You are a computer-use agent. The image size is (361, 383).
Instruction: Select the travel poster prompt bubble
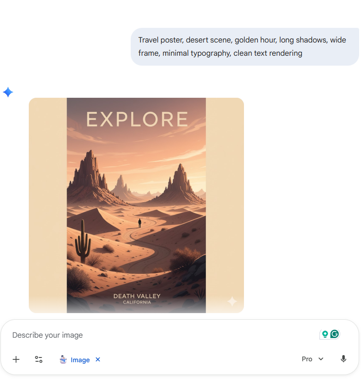245,47
